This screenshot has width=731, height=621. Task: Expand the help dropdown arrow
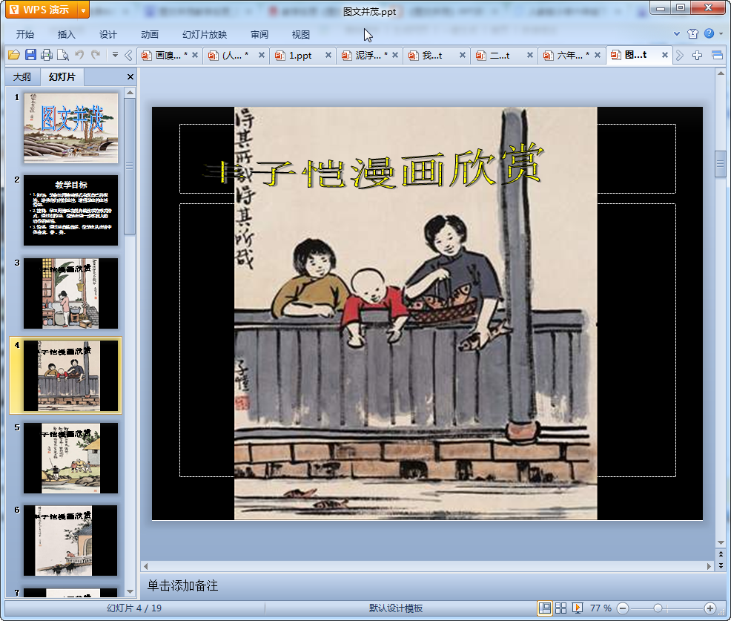(721, 33)
